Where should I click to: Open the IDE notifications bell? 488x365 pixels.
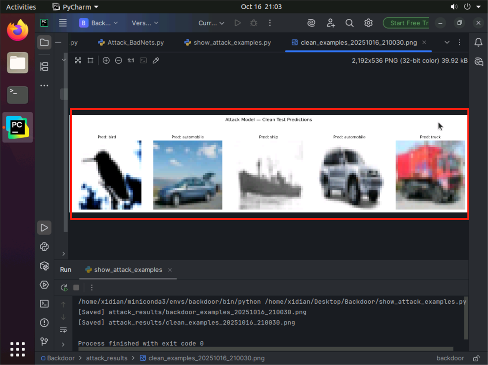[478, 42]
